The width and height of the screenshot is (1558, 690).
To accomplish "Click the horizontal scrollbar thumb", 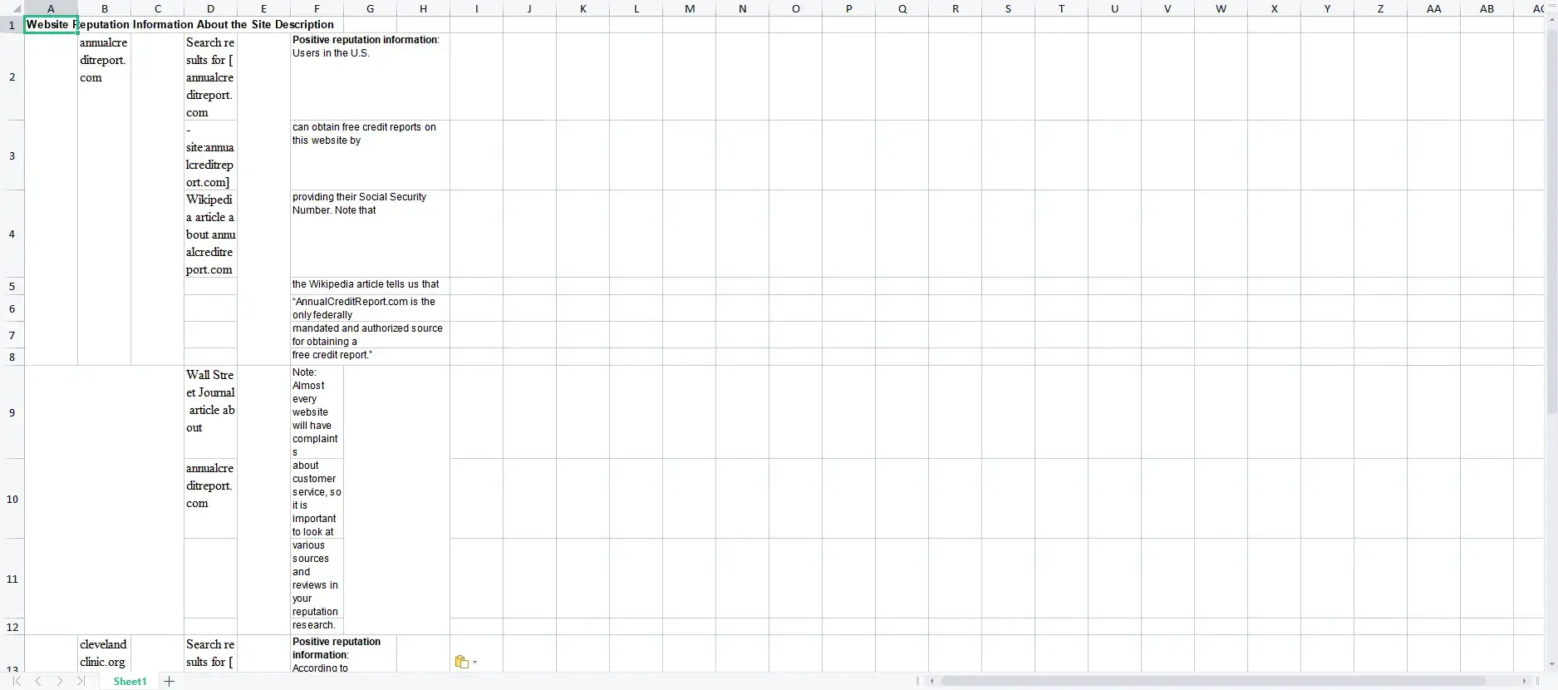I will [x=1213, y=681].
